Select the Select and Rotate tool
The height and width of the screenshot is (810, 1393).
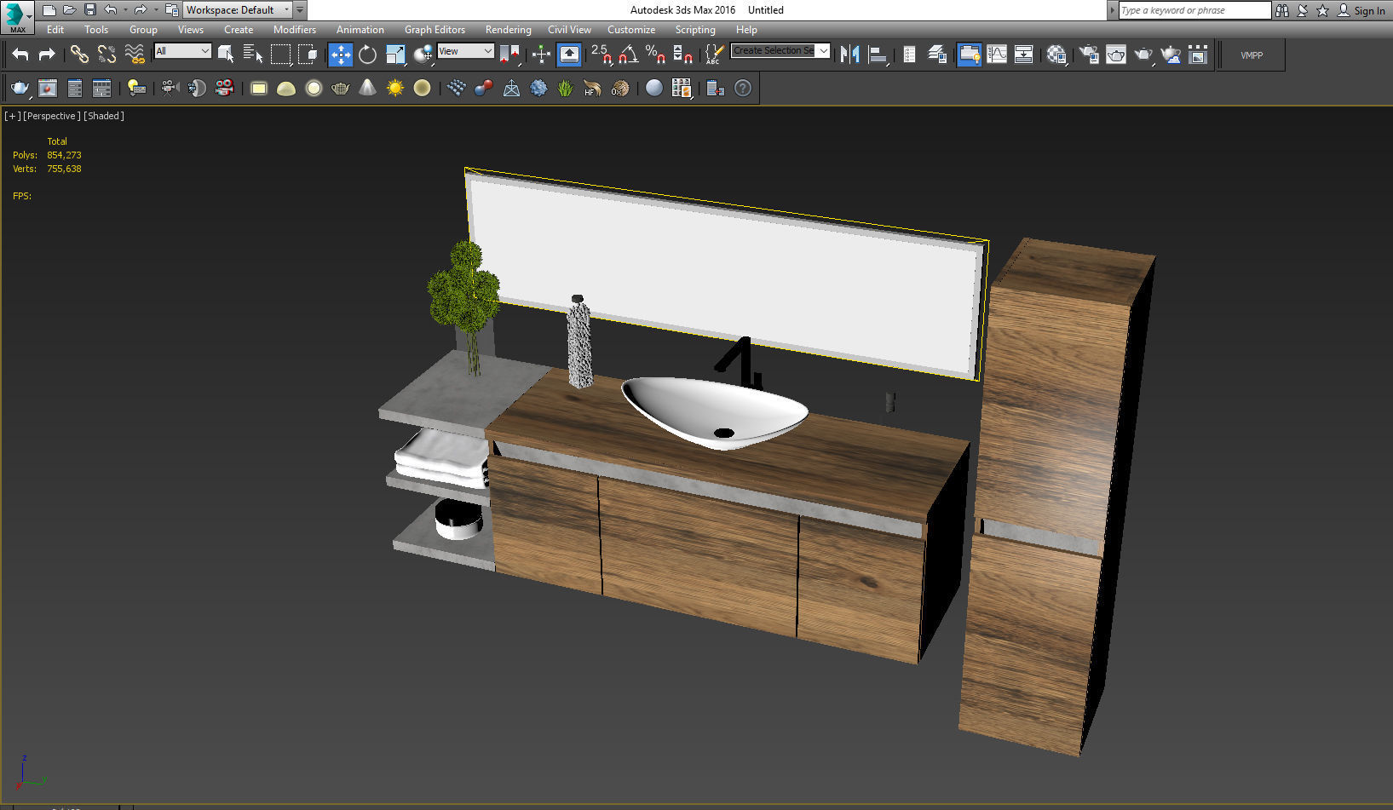[367, 55]
